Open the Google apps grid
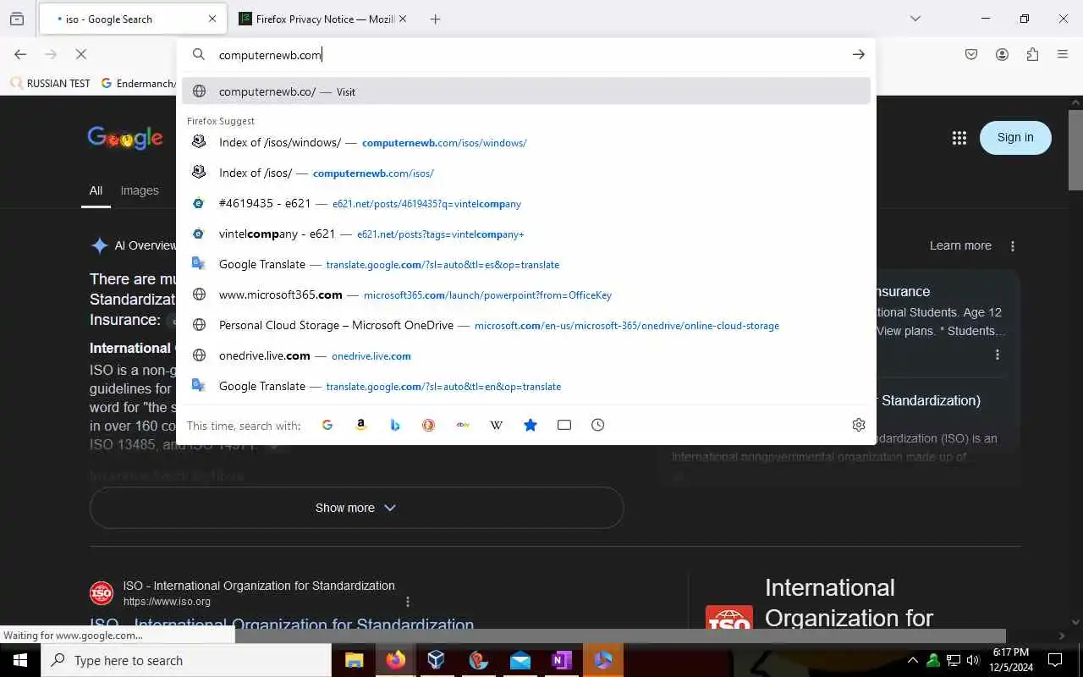The image size is (1083, 677). coord(959,138)
